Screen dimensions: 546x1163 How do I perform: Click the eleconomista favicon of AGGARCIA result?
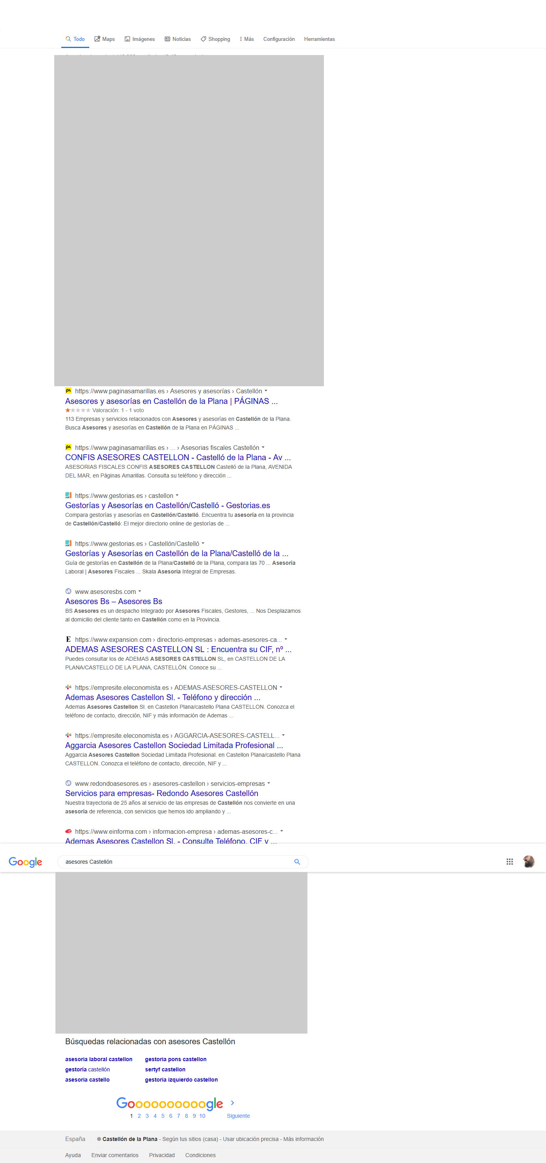tap(68, 735)
